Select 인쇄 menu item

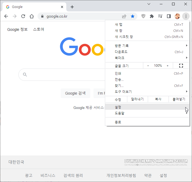tap(147, 73)
